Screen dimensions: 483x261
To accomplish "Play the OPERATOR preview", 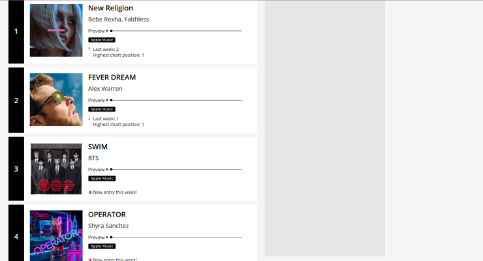I will click(x=107, y=237).
